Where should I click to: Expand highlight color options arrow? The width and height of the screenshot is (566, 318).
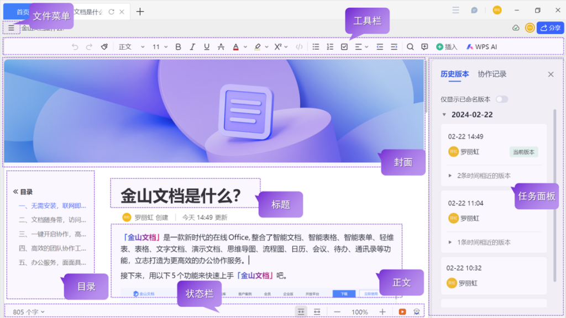tap(267, 47)
